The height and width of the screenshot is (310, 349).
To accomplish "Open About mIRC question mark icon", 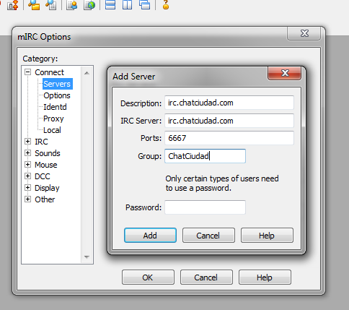I will click(166, 4).
